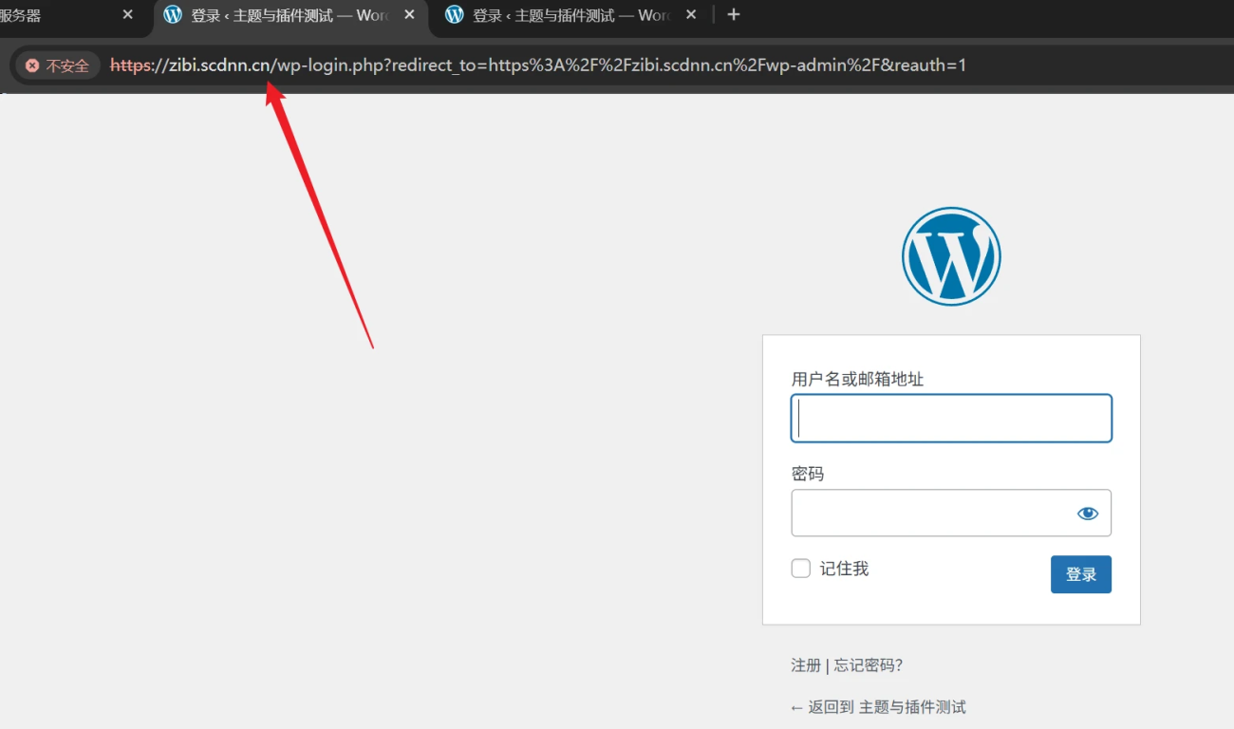Follow the 返回到 主题与插件测试 link

[x=878, y=707]
